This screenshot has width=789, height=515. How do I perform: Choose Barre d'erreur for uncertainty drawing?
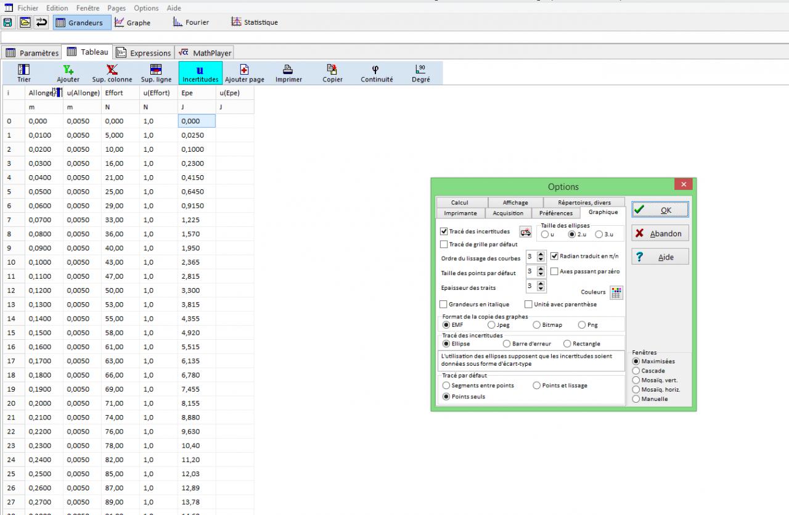pos(507,344)
